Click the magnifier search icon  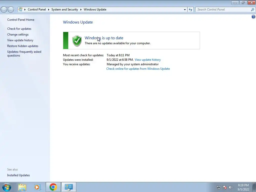252,9
